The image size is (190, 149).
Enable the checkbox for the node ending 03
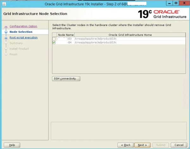click(x=54, y=39)
